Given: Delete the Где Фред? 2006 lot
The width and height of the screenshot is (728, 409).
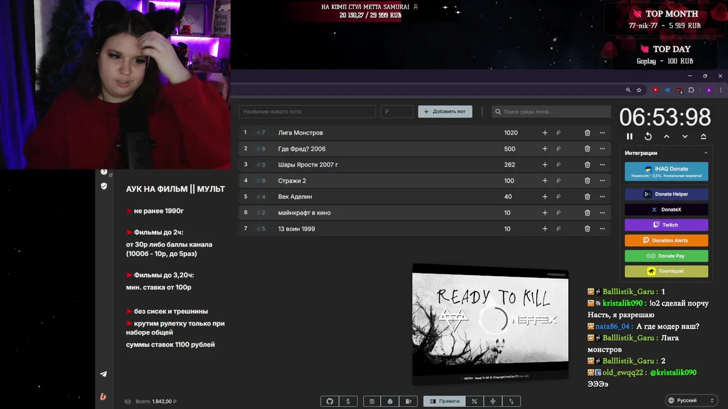Looking at the screenshot, I should click(x=588, y=149).
